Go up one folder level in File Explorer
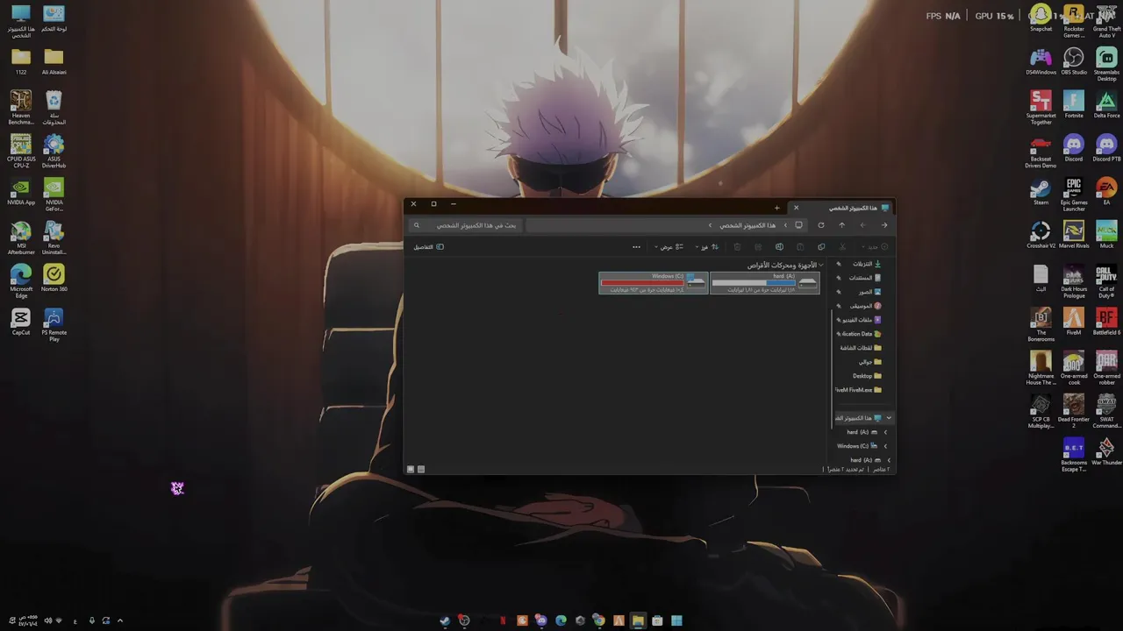 click(841, 225)
